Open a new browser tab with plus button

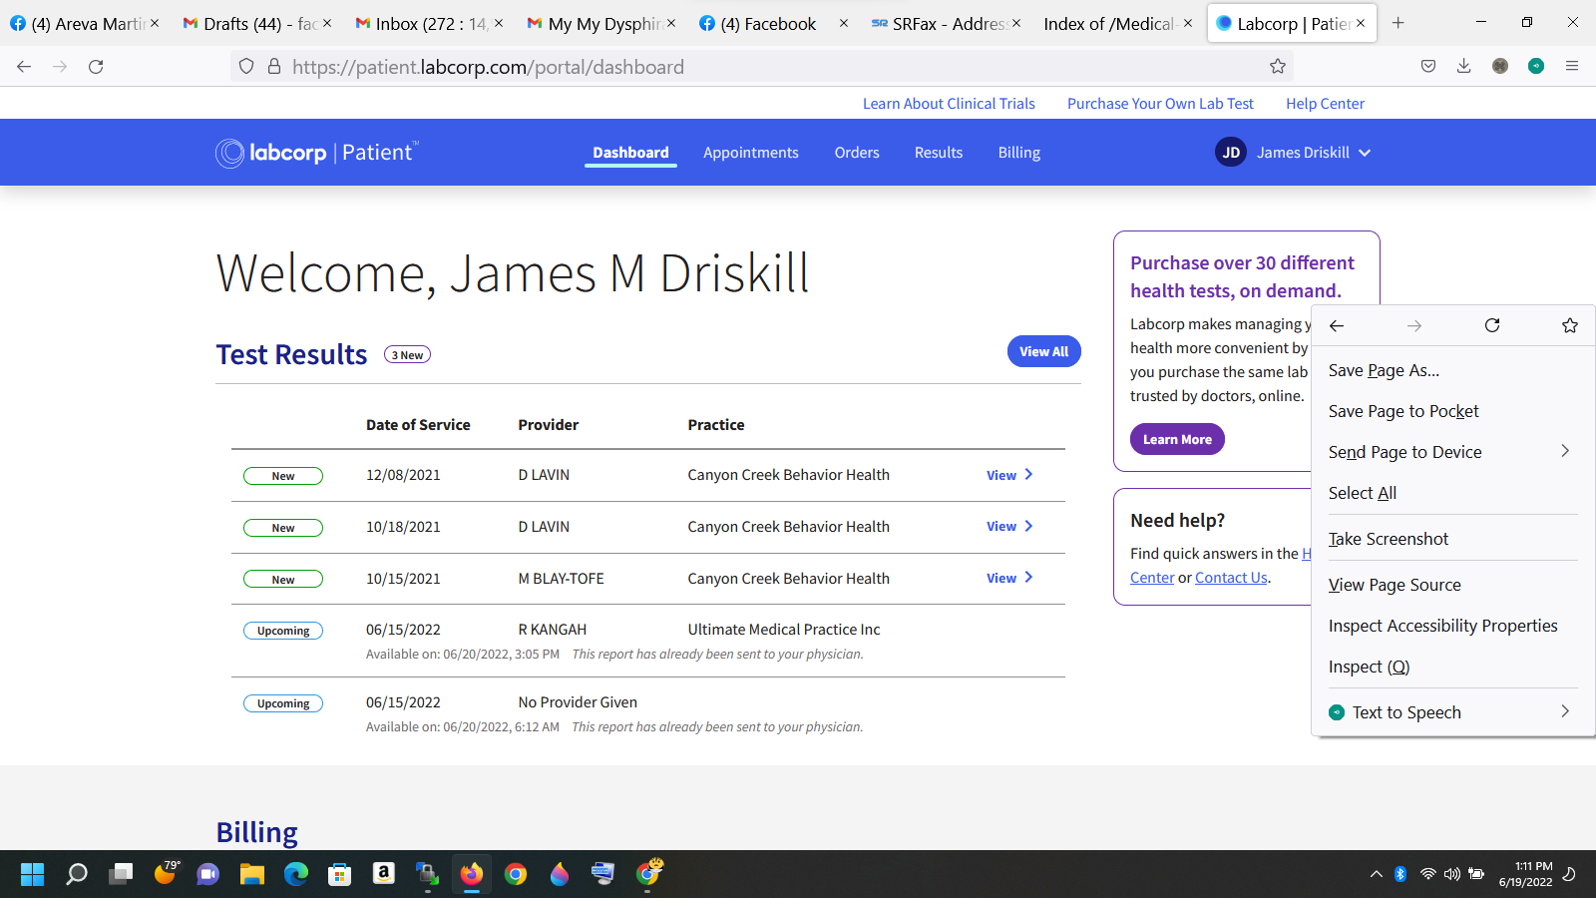[x=1398, y=23]
